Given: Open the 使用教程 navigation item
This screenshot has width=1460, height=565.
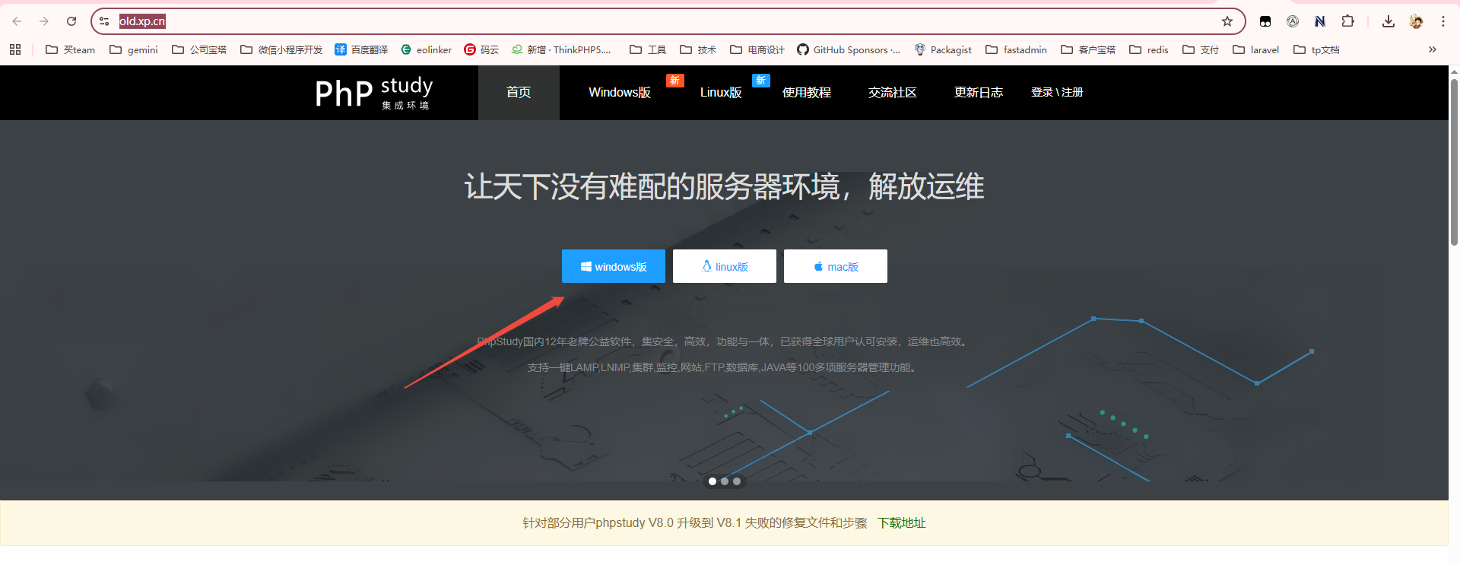Looking at the screenshot, I should pyautogui.click(x=806, y=93).
